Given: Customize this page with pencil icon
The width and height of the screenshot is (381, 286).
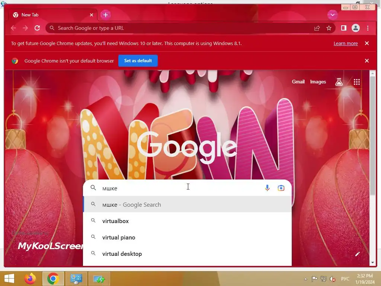Looking at the screenshot, I should 357,254.
